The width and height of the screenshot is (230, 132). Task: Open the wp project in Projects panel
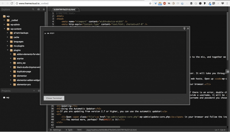point(8,97)
